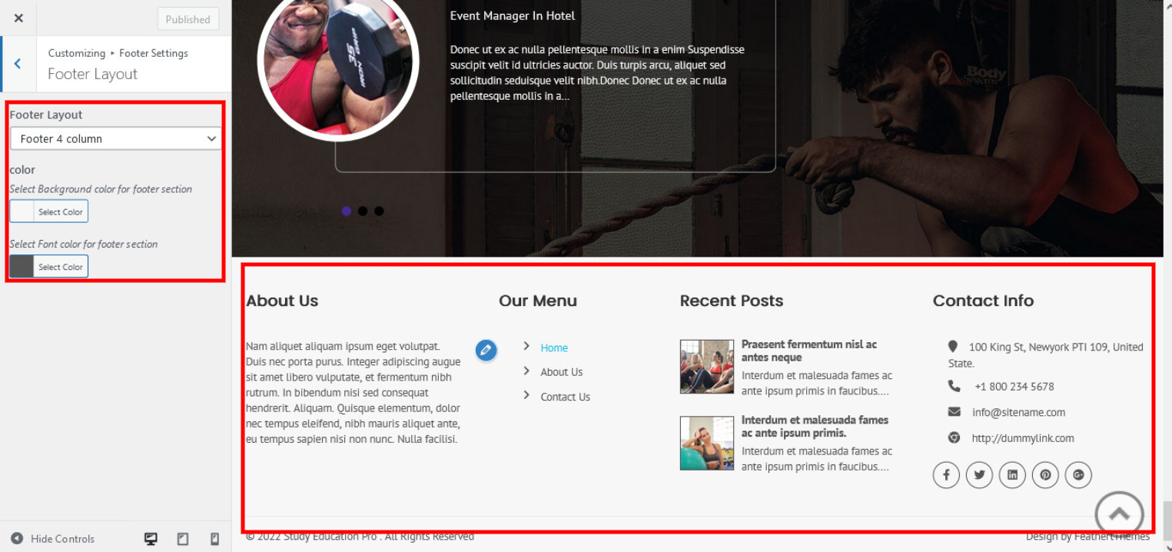Click the map pin address icon

[953, 347]
